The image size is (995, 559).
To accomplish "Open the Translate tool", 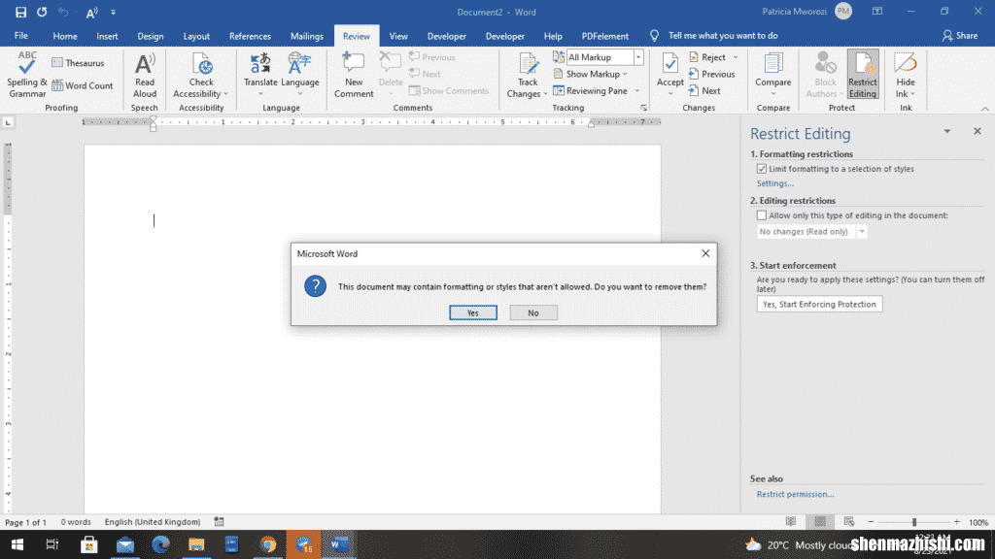I will (260, 74).
